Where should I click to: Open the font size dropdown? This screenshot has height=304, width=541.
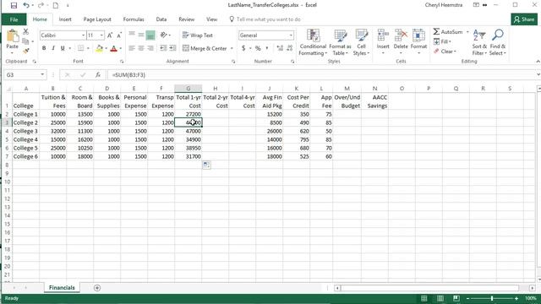coord(101,35)
